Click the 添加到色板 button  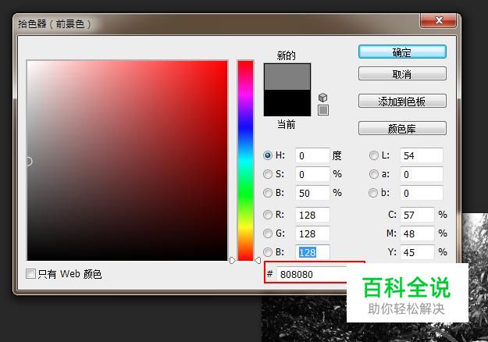[402, 102]
